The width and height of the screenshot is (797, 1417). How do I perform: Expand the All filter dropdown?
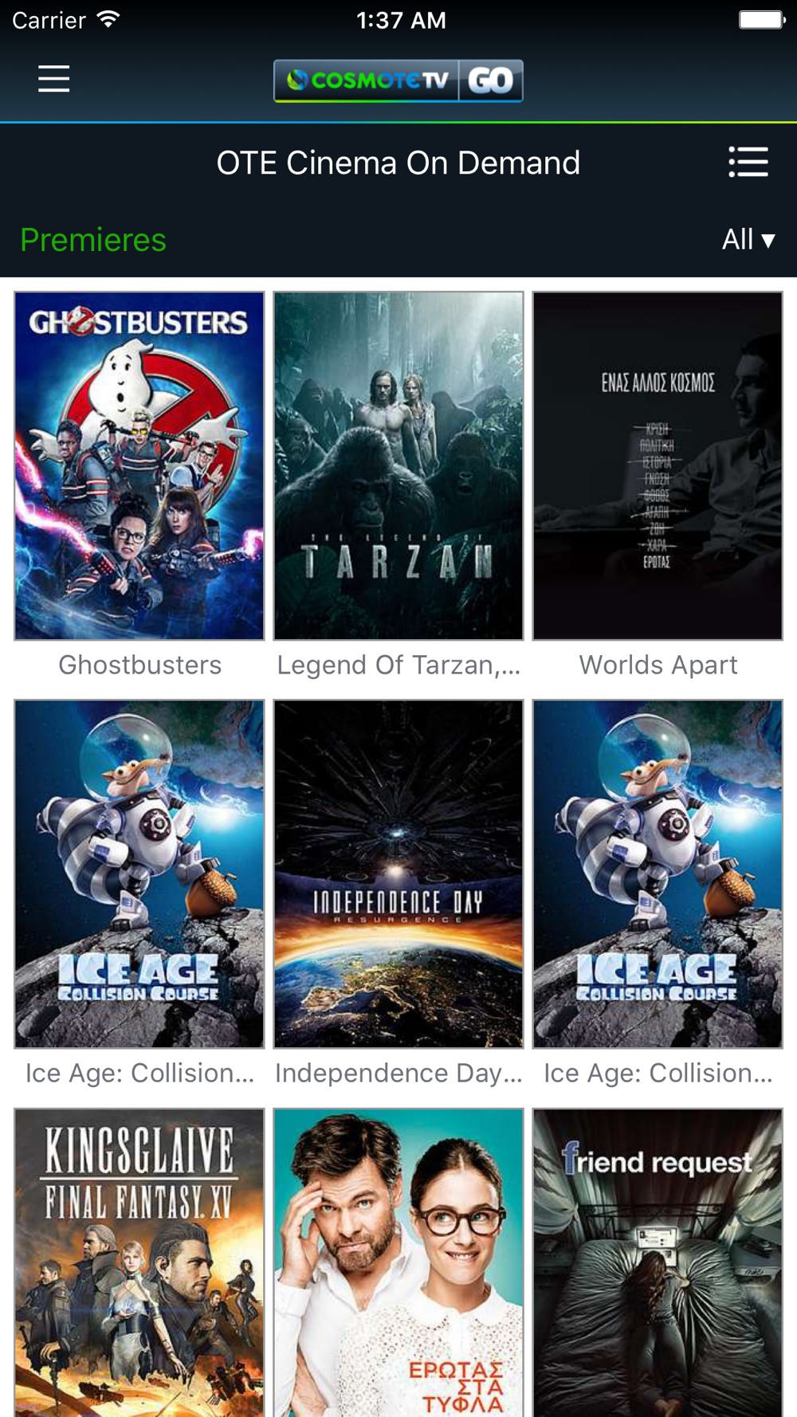[748, 239]
